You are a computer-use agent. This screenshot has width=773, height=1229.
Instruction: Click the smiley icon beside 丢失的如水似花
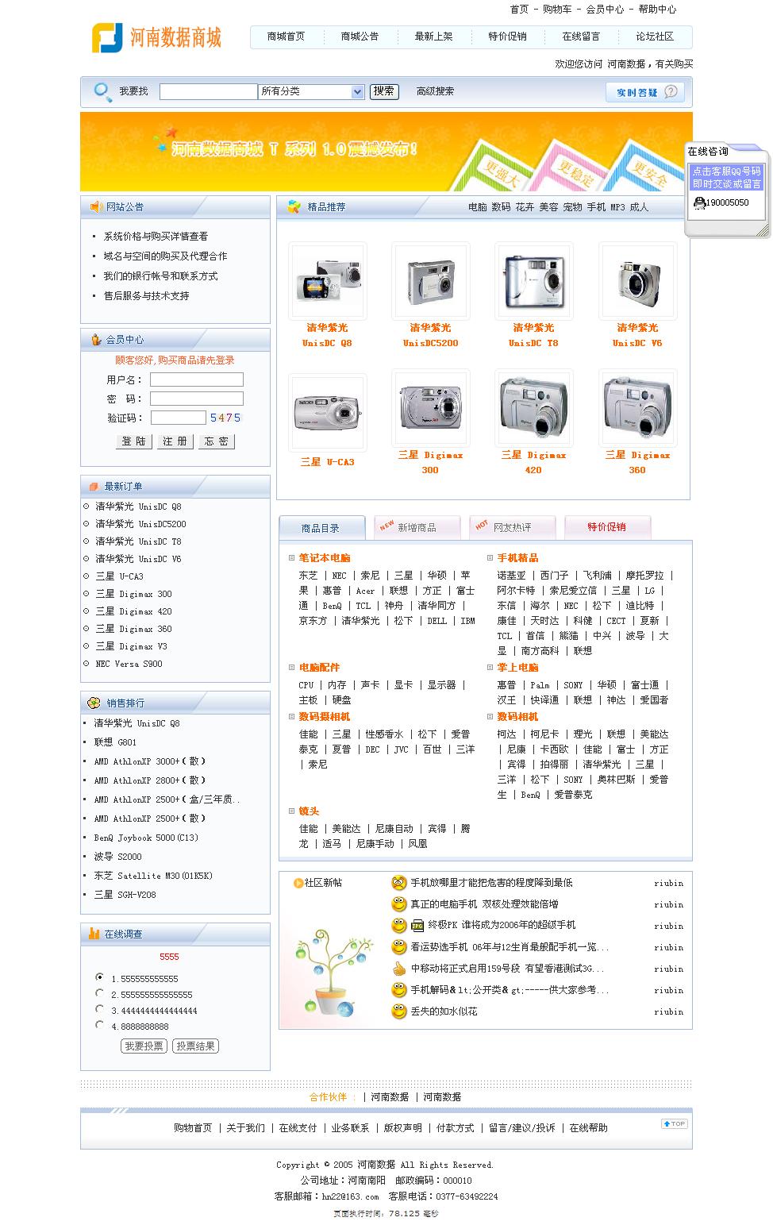(x=399, y=1011)
